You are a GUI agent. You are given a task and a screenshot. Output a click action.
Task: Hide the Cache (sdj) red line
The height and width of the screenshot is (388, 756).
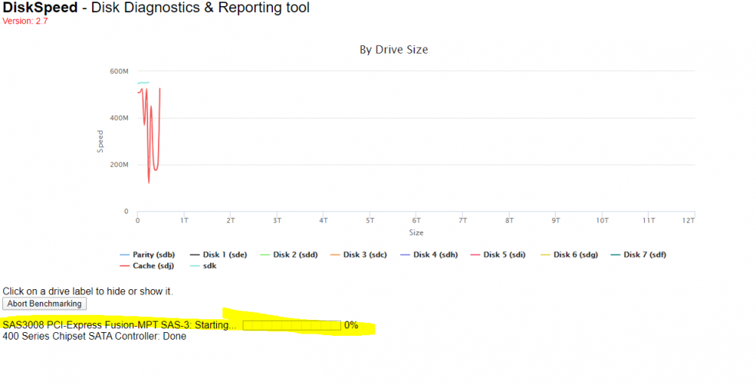point(147,266)
